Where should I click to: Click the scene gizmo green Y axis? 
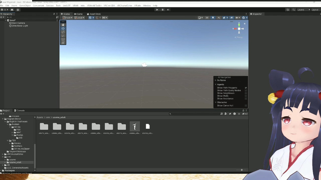coord(239,25)
